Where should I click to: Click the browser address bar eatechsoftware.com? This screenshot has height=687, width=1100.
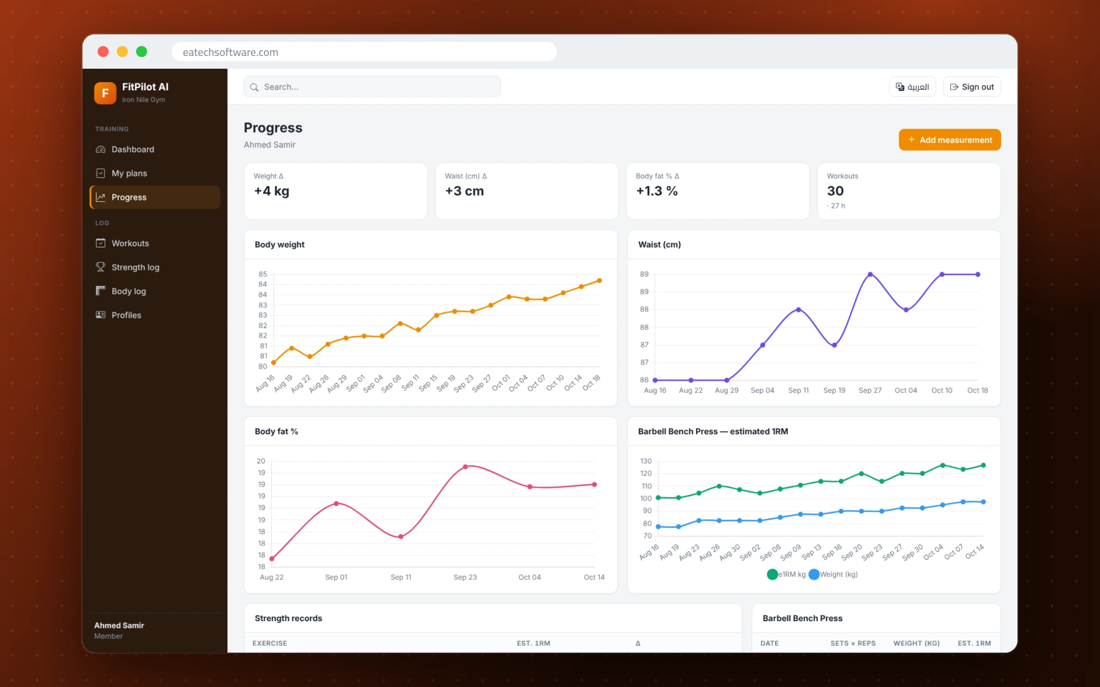[364, 52]
